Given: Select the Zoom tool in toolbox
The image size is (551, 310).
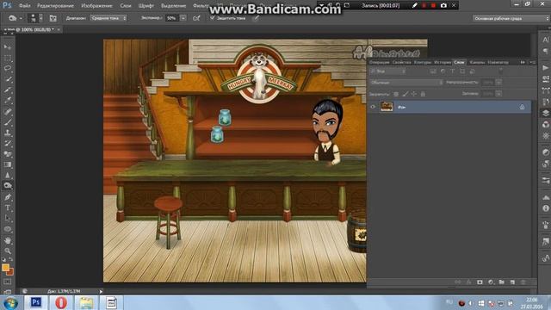Looking at the screenshot, I should pos(8,251).
